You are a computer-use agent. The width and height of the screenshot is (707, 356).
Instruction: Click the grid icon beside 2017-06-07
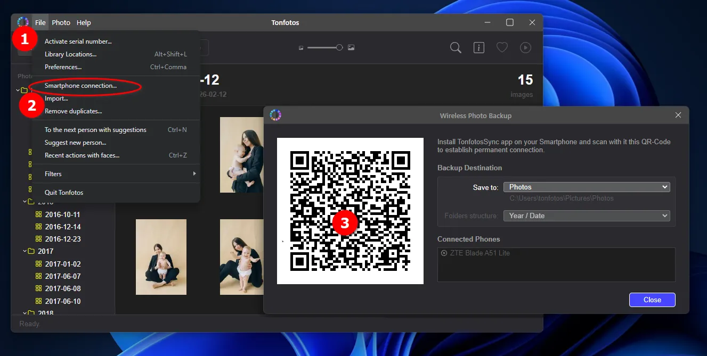click(38, 276)
